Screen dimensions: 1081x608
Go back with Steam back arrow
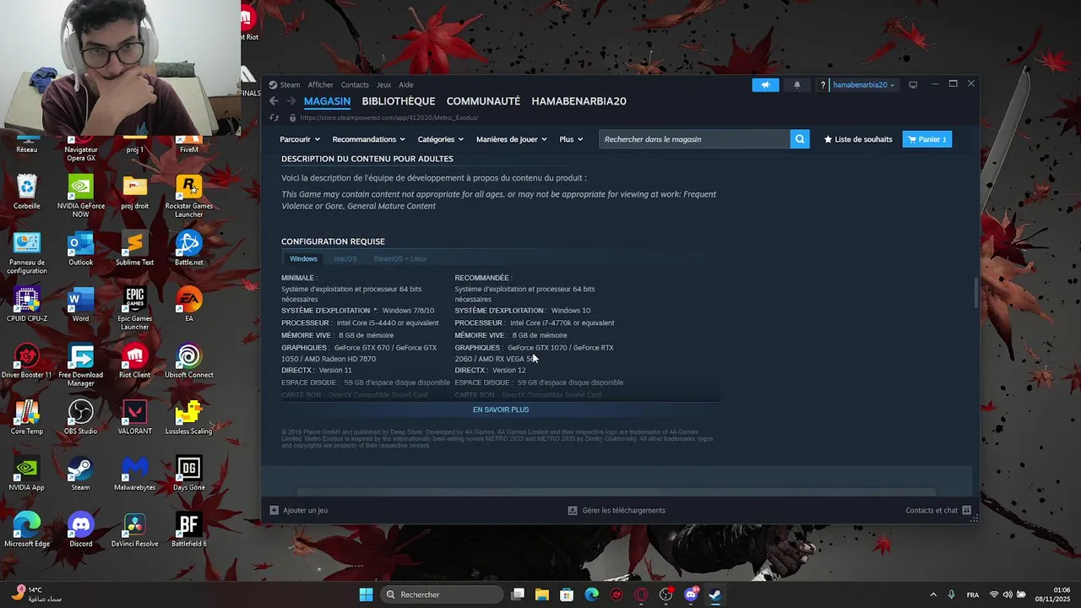click(x=274, y=101)
